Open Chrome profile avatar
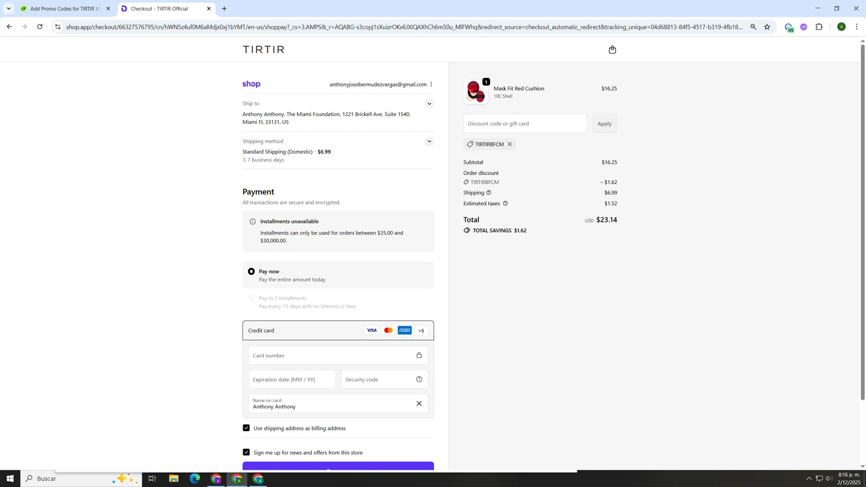 tap(841, 27)
